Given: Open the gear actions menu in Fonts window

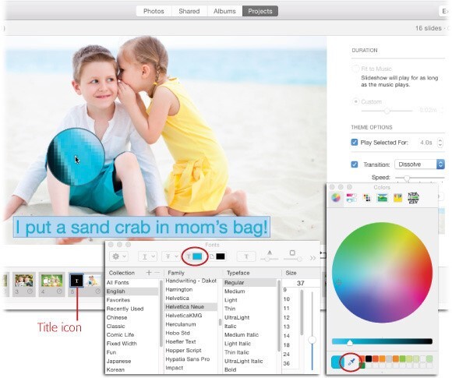Looking at the screenshot, I should point(119,256).
